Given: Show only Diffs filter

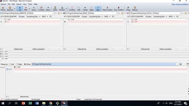Looking at the screenshot, I should point(26,9).
